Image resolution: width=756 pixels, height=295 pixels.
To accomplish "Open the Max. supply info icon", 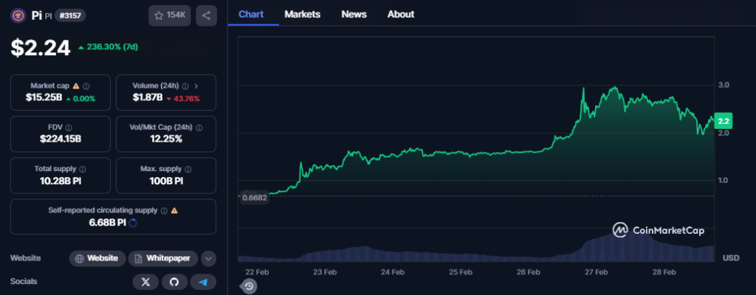I will pyautogui.click(x=188, y=169).
